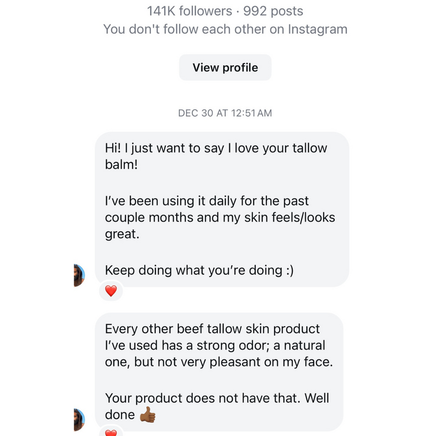This screenshot has width=436, height=436.
Task: Click the word "balm!" in first message
Action: click(x=122, y=164)
